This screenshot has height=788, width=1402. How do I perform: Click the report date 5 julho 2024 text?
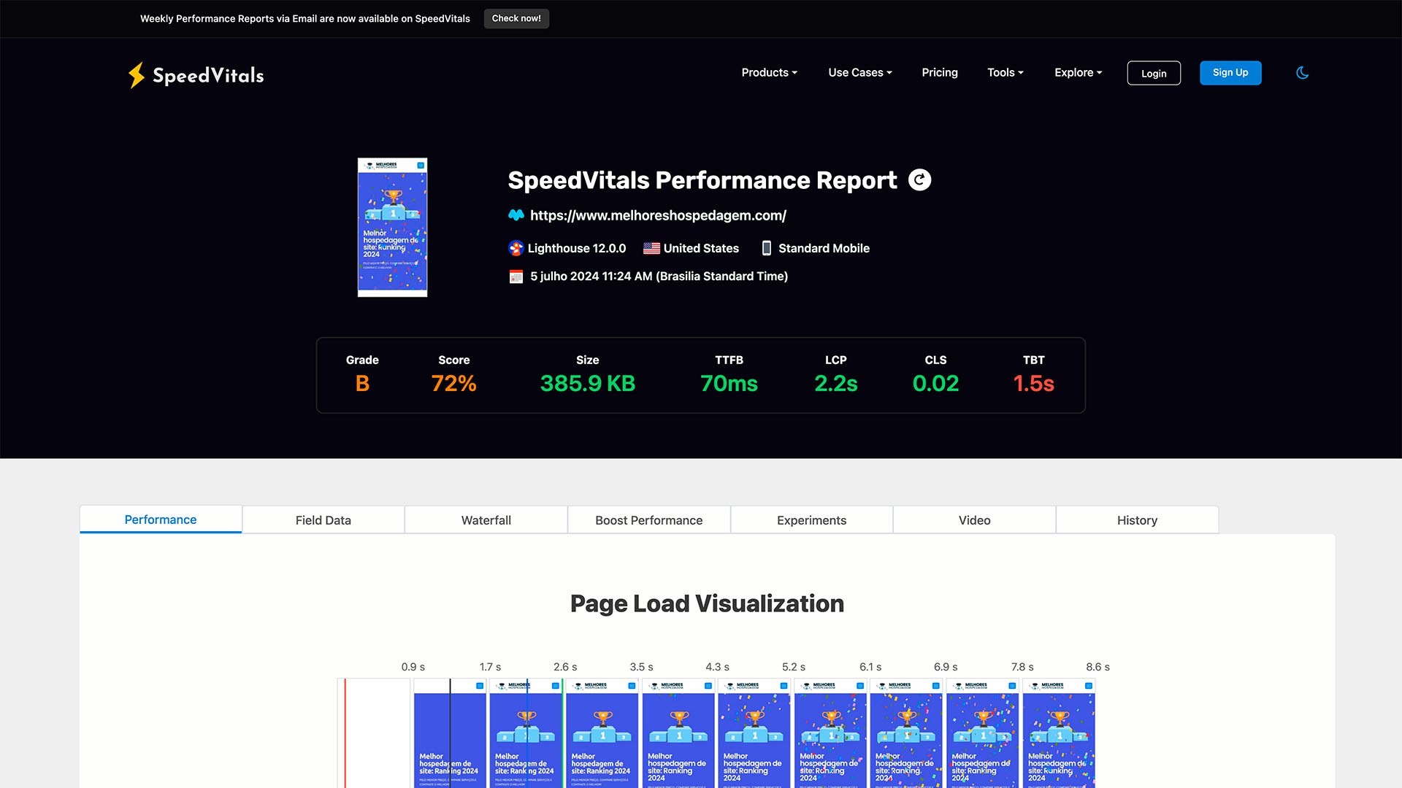tap(659, 277)
